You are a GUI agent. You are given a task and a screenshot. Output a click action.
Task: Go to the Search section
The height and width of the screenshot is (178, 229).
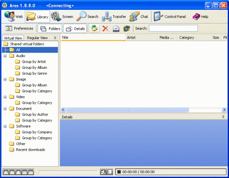point(88,17)
